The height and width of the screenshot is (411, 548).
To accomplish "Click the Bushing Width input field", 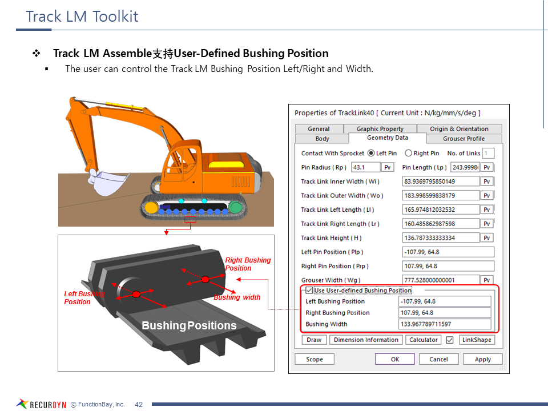I will coord(445,324).
